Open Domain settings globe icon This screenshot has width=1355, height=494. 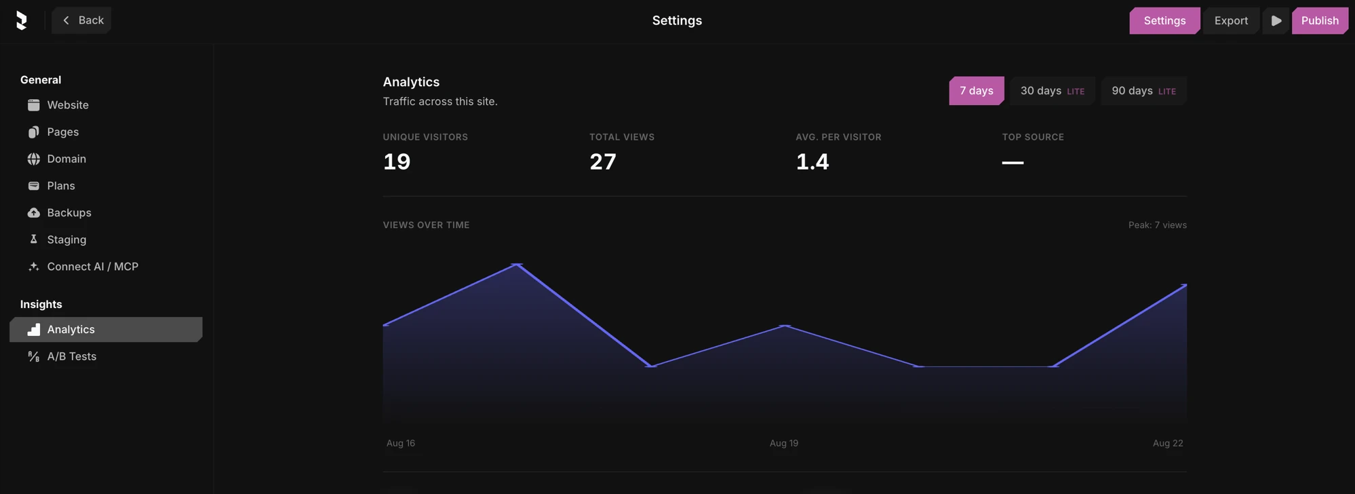(33, 159)
